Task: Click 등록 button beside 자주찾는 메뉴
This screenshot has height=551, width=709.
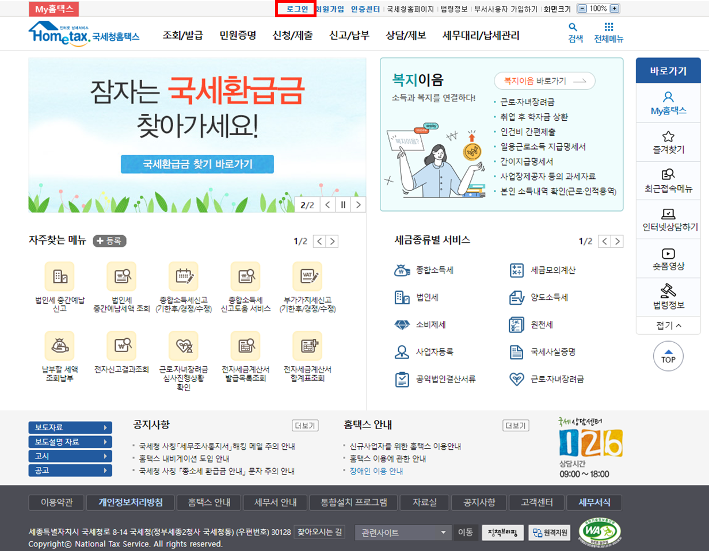Action: point(110,241)
